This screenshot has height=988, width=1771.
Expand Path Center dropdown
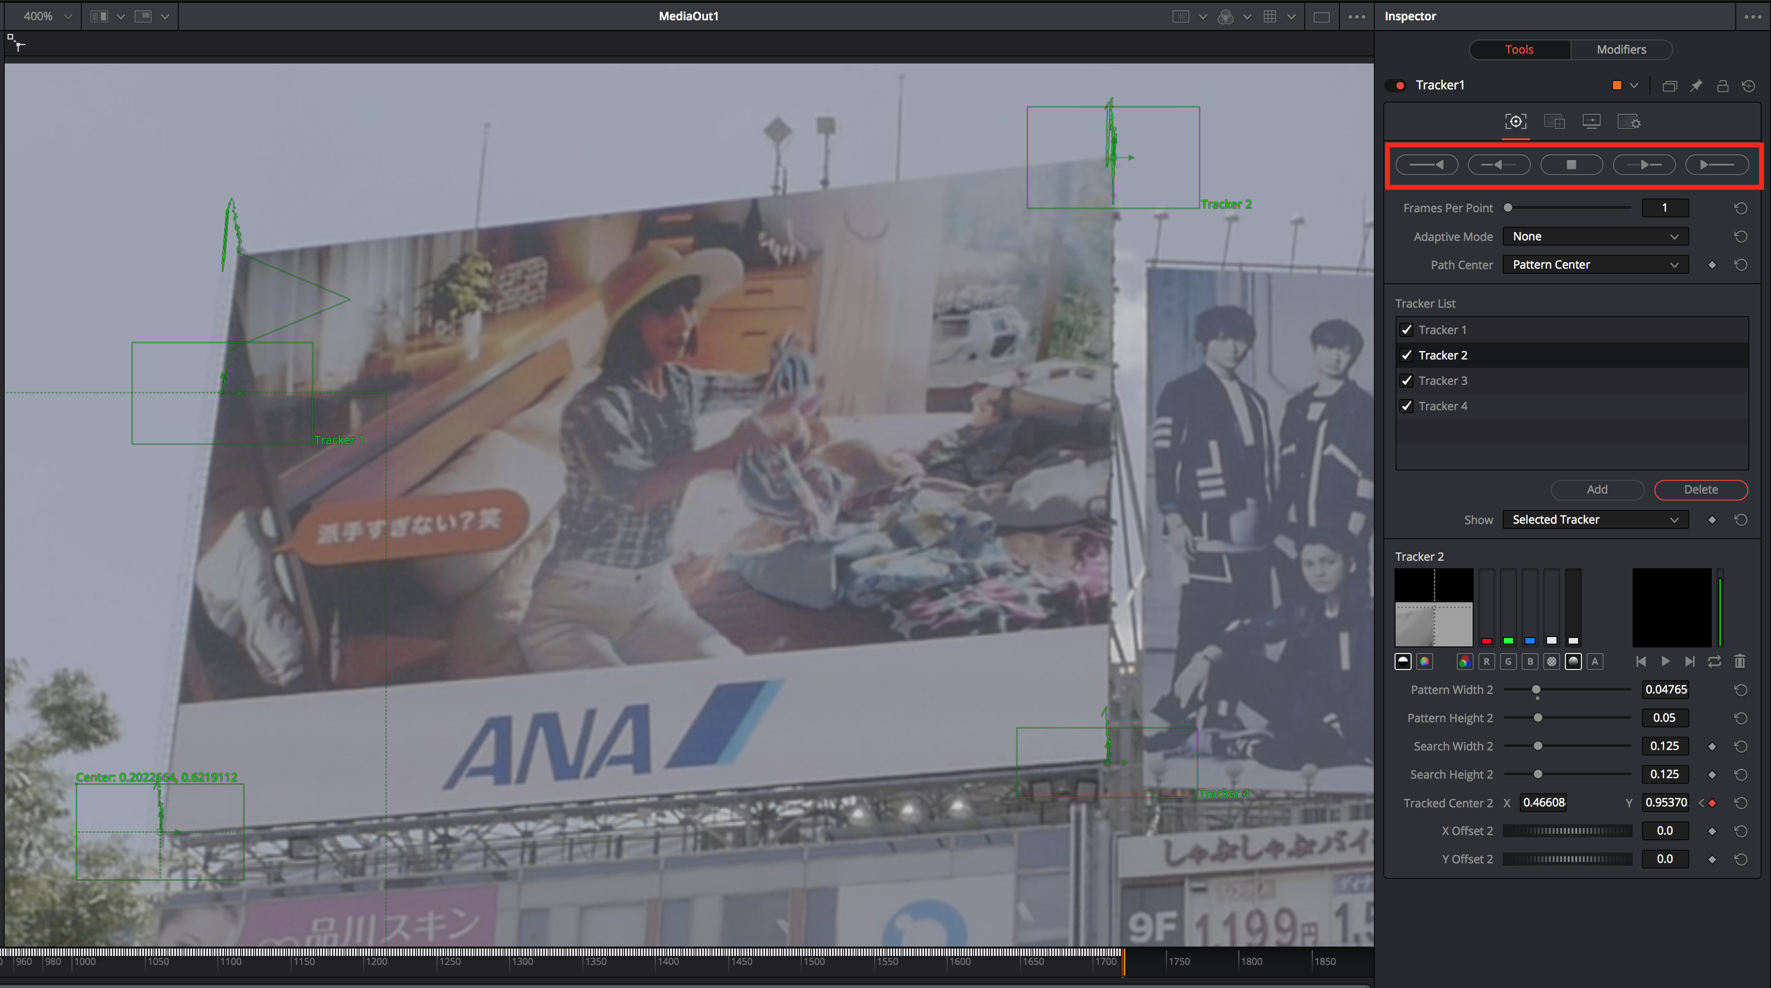coord(1595,265)
